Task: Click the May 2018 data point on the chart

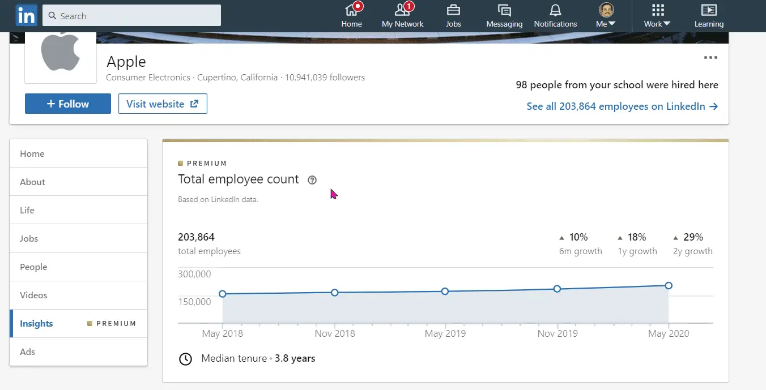Action: [x=223, y=294]
